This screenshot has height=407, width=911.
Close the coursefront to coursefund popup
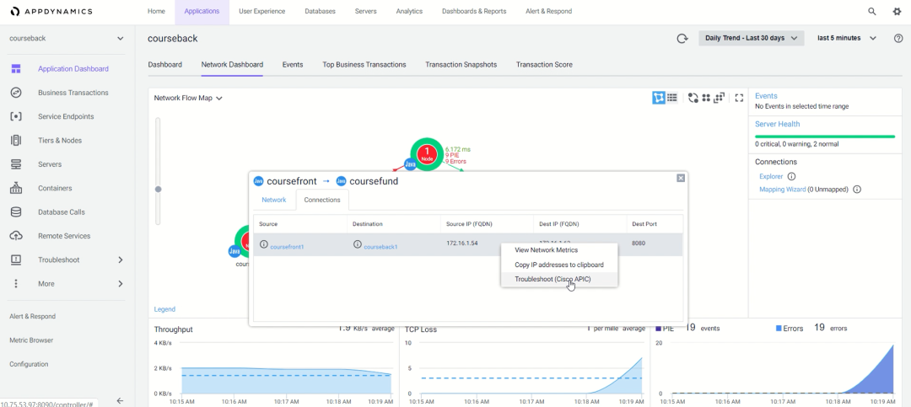point(680,178)
